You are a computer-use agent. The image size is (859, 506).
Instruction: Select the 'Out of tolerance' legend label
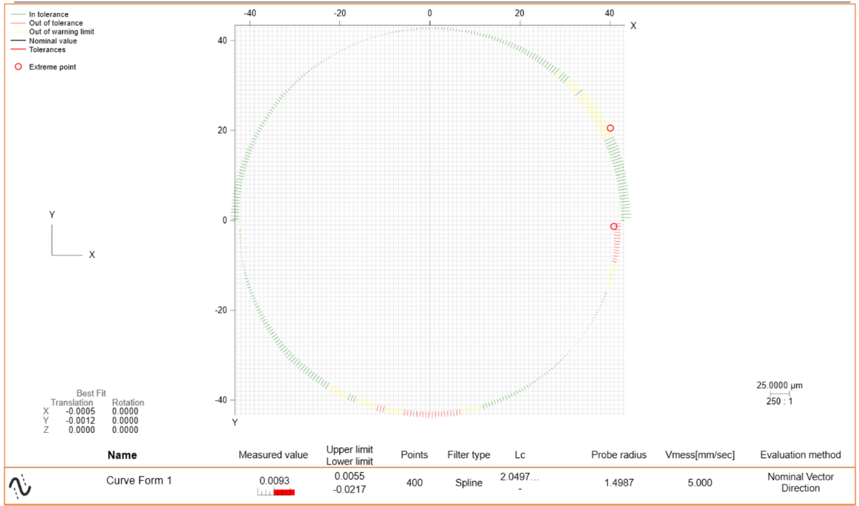[x=56, y=23]
